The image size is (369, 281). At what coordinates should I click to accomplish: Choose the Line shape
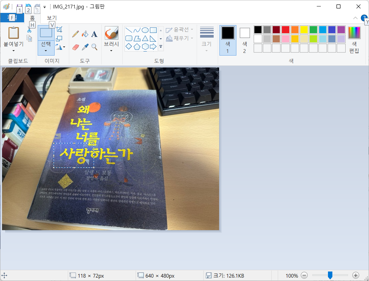(129, 30)
